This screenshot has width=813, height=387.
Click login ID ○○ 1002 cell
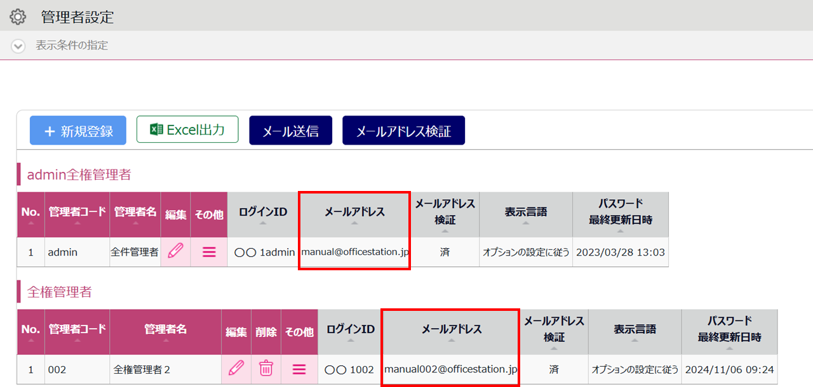click(350, 369)
